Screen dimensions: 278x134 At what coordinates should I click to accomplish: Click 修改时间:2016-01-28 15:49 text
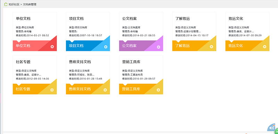click(85, 79)
